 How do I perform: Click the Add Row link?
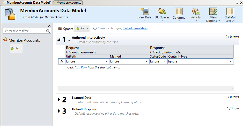[80, 67]
